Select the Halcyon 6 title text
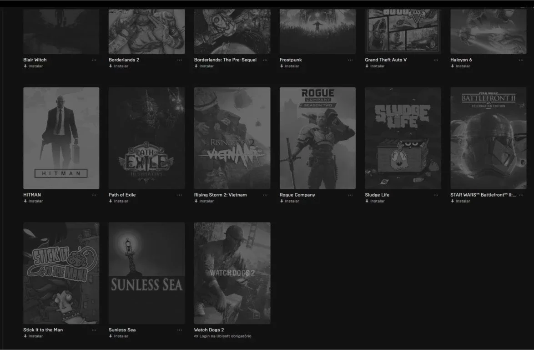The image size is (534, 350). (461, 60)
